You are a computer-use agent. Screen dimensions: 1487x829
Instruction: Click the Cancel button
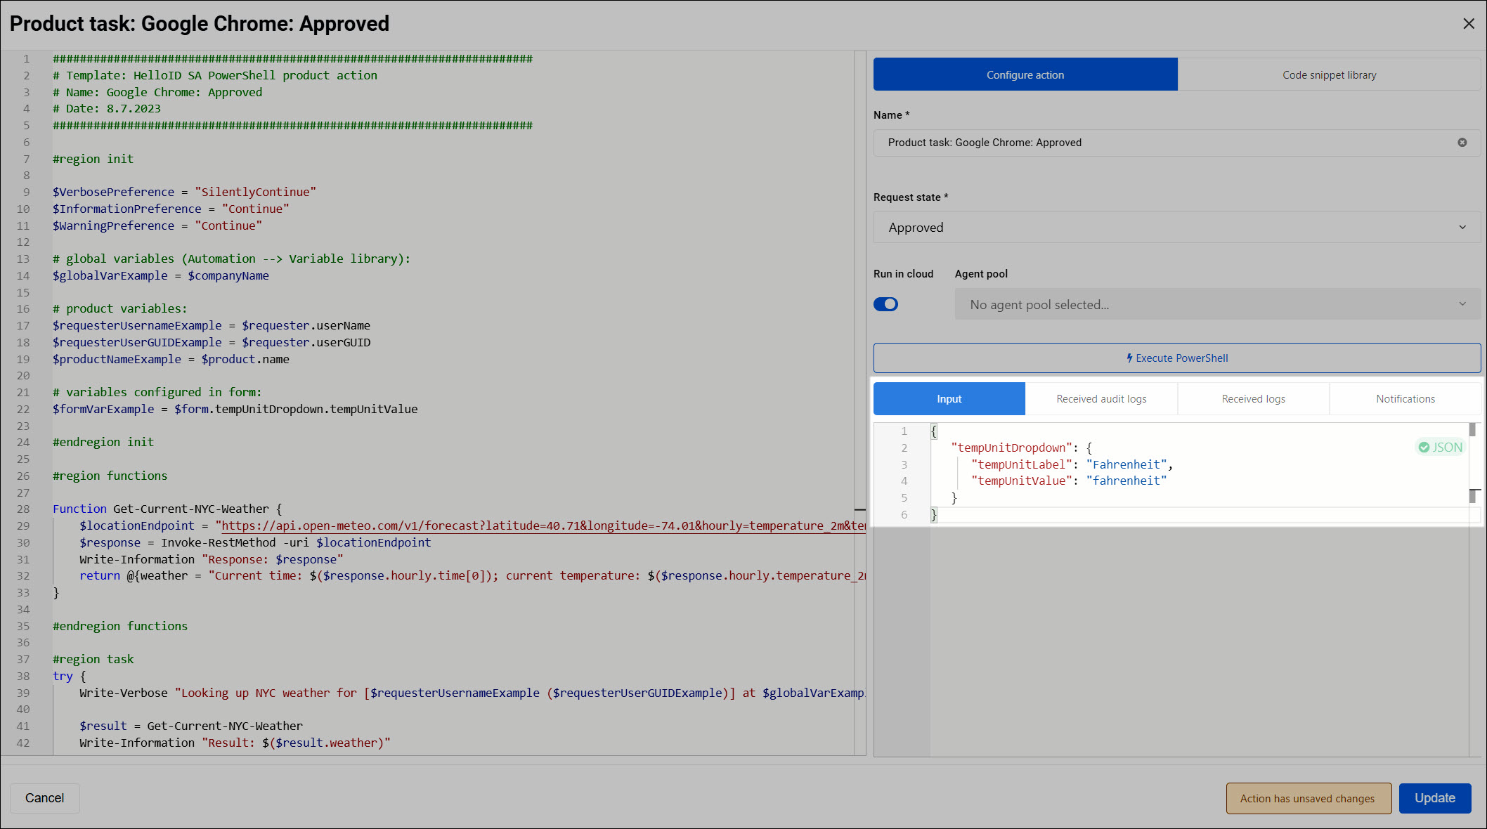coord(44,798)
